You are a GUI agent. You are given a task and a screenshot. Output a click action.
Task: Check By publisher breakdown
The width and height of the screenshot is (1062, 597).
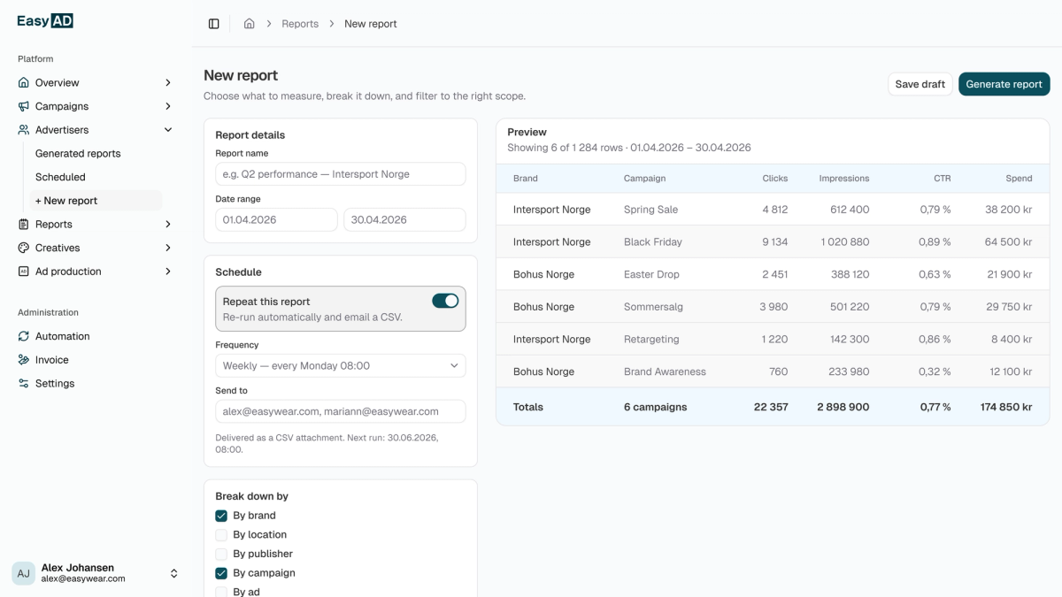pyautogui.click(x=221, y=554)
